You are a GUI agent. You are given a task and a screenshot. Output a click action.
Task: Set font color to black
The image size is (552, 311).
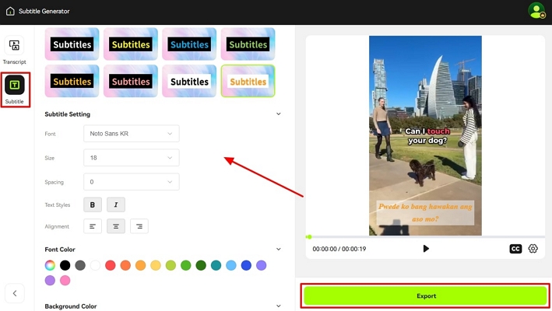(x=65, y=265)
